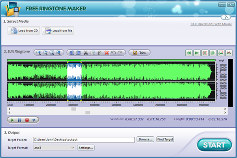This screenshot has width=237, height=158.
Task: Click the zoom in magnifier icon
Action: [38, 53]
